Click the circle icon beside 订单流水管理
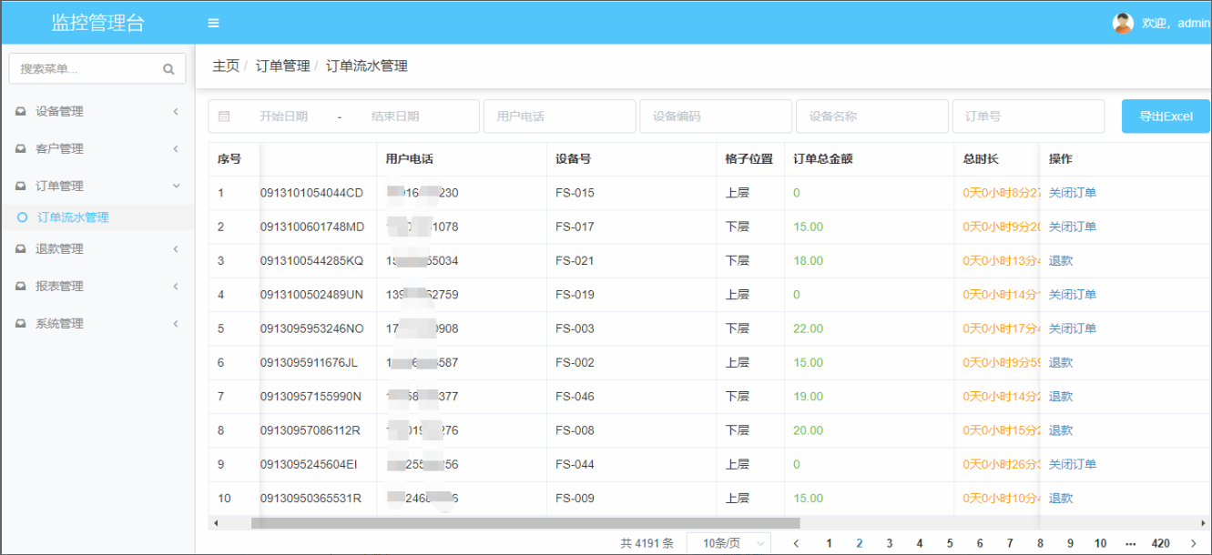Image resolution: width=1212 pixels, height=555 pixels. pyautogui.click(x=23, y=217)
